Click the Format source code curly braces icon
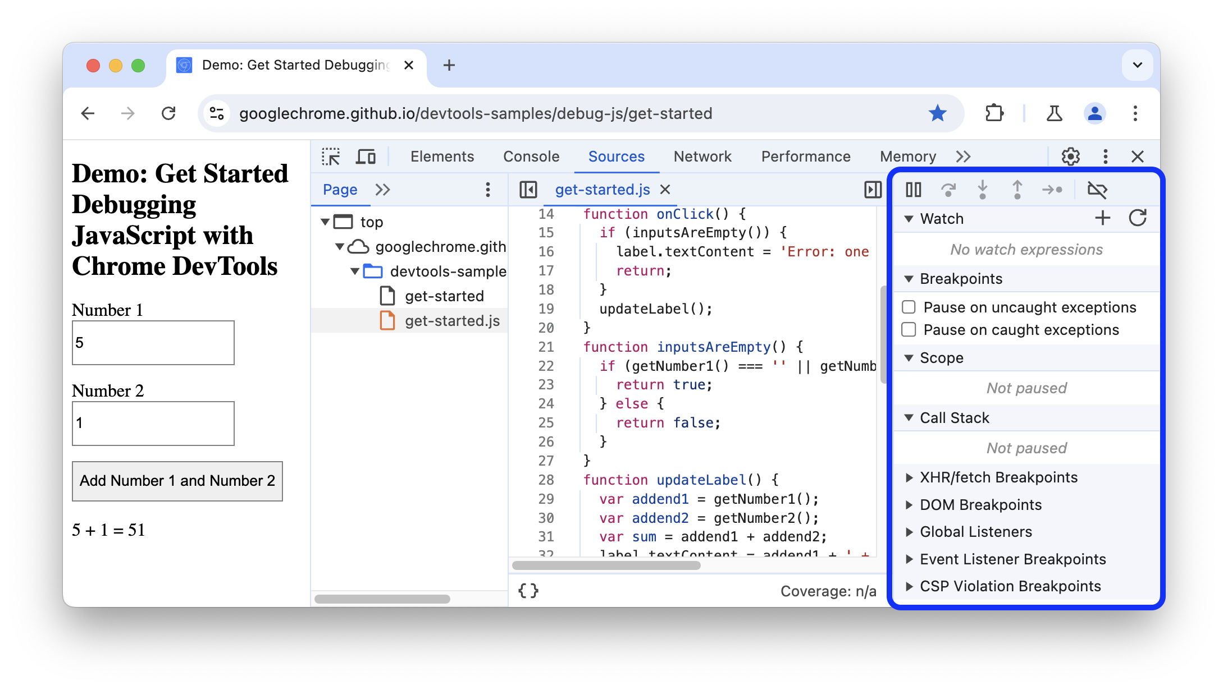This screenshot has height=690, width=1223. (528, 589)
